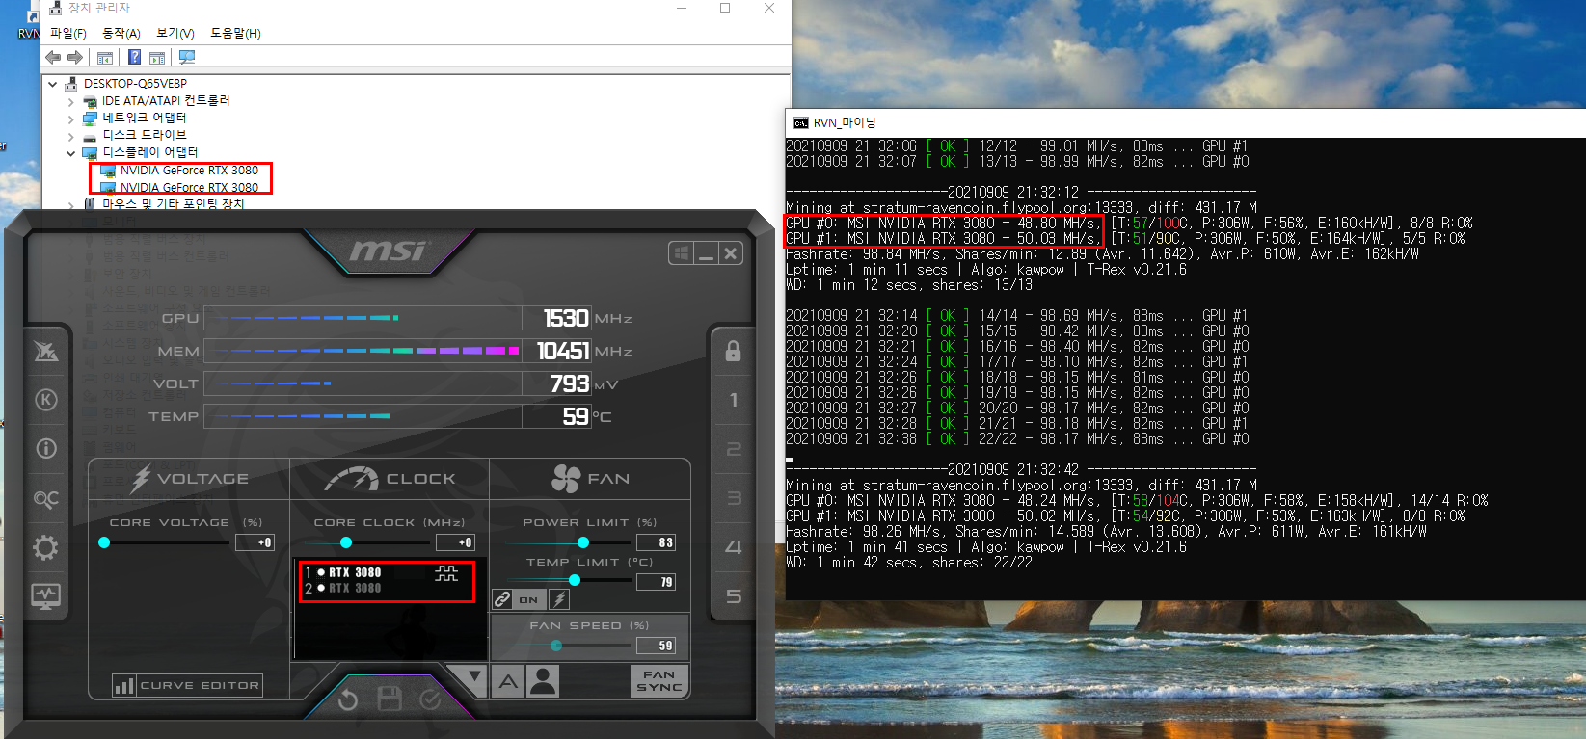Select Afterburner profile slot 4
The image size is (1586, 739).
734,547
